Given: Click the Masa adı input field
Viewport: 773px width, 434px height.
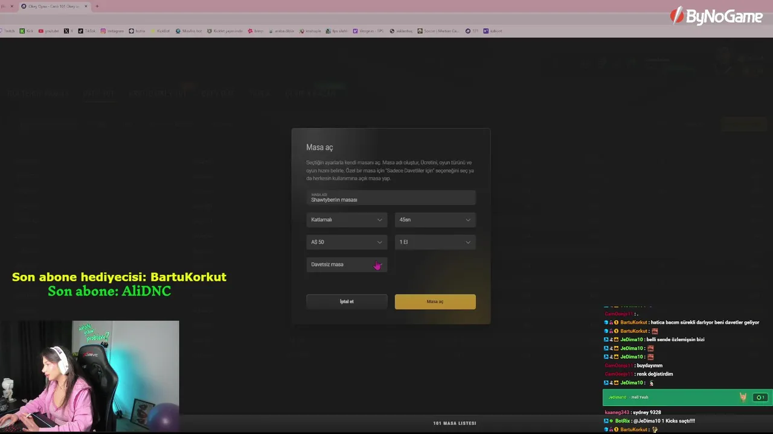Looking at the screenshot, I should (x=391, y=198).
